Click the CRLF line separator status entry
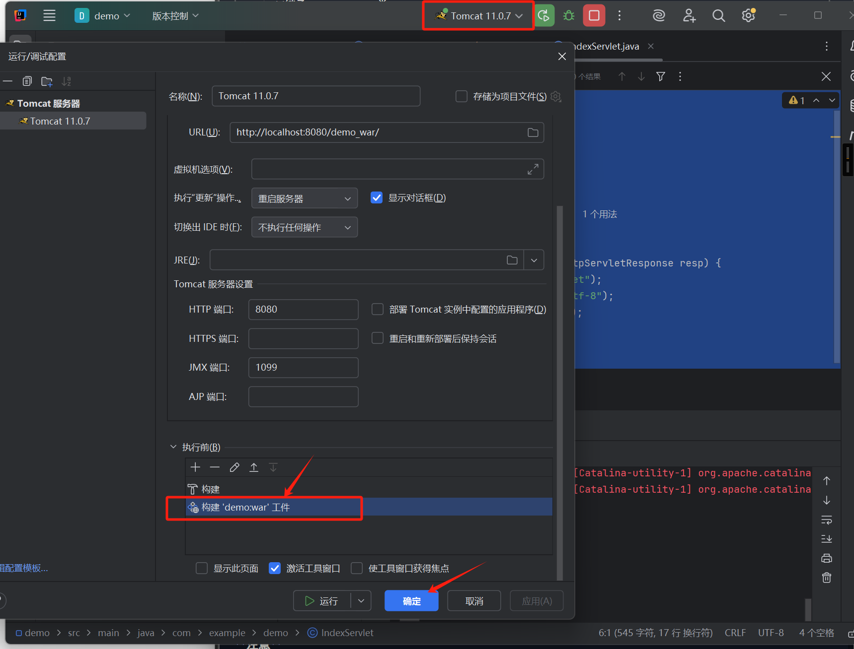 pos(735,633)
